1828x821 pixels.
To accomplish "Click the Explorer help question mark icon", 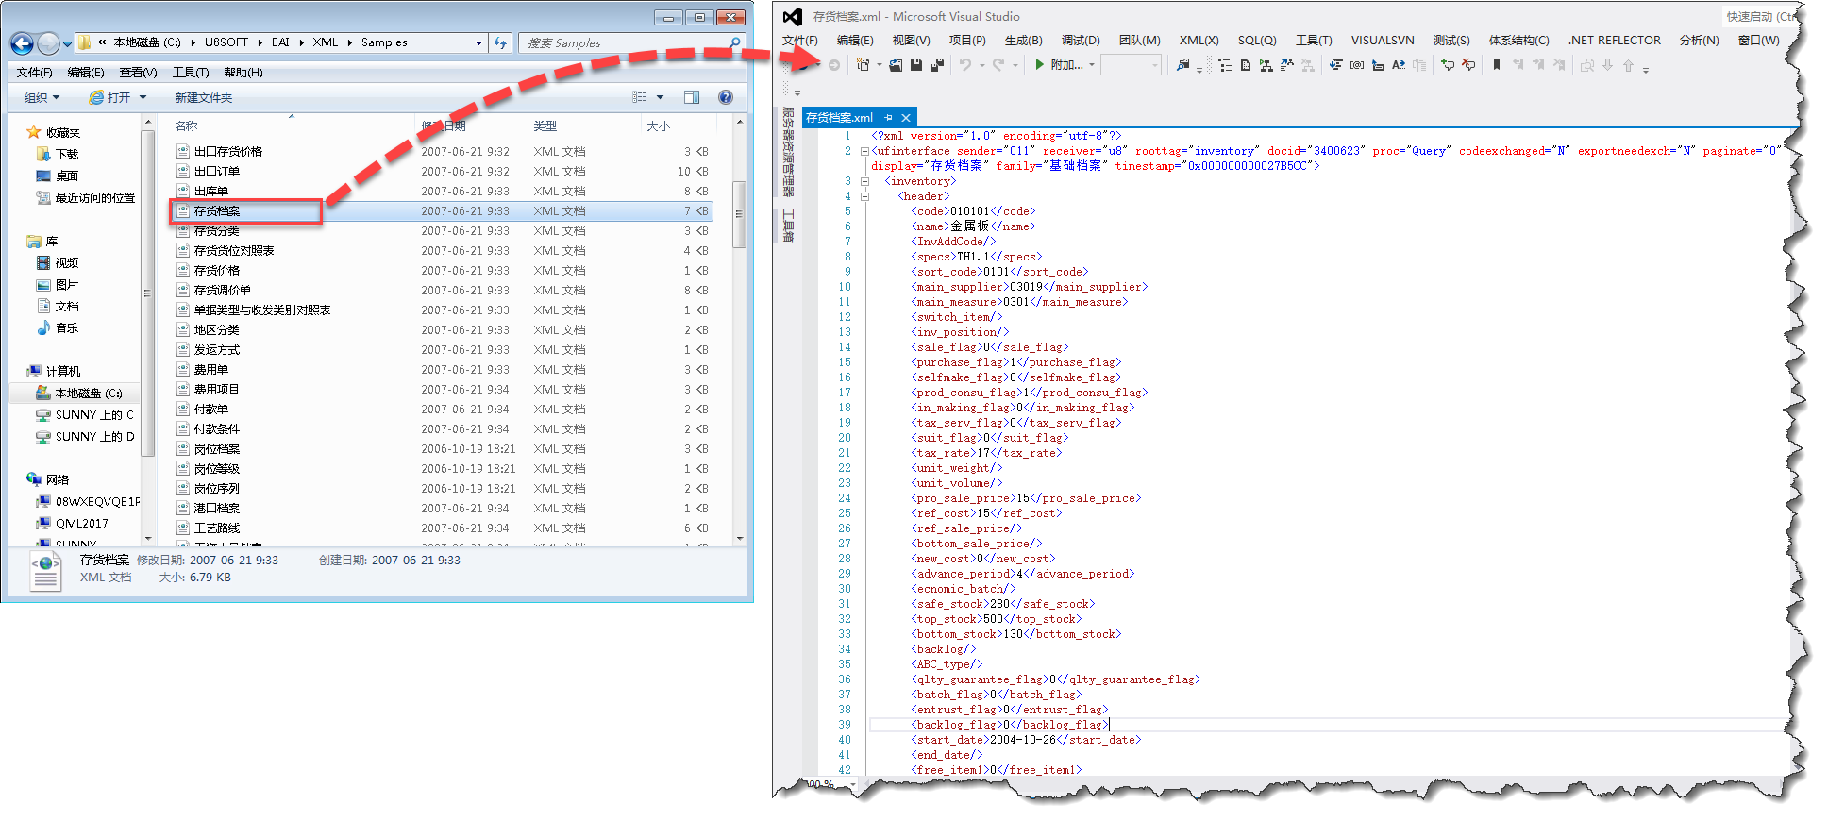I will click(x=726, y=97).
